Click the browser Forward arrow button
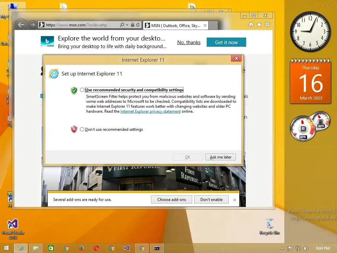 [33, 25]
